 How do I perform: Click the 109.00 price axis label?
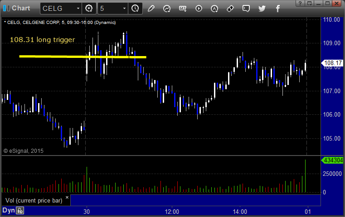click(x=331, y=43)
